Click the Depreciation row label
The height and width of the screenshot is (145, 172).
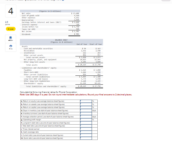(28, 20)
